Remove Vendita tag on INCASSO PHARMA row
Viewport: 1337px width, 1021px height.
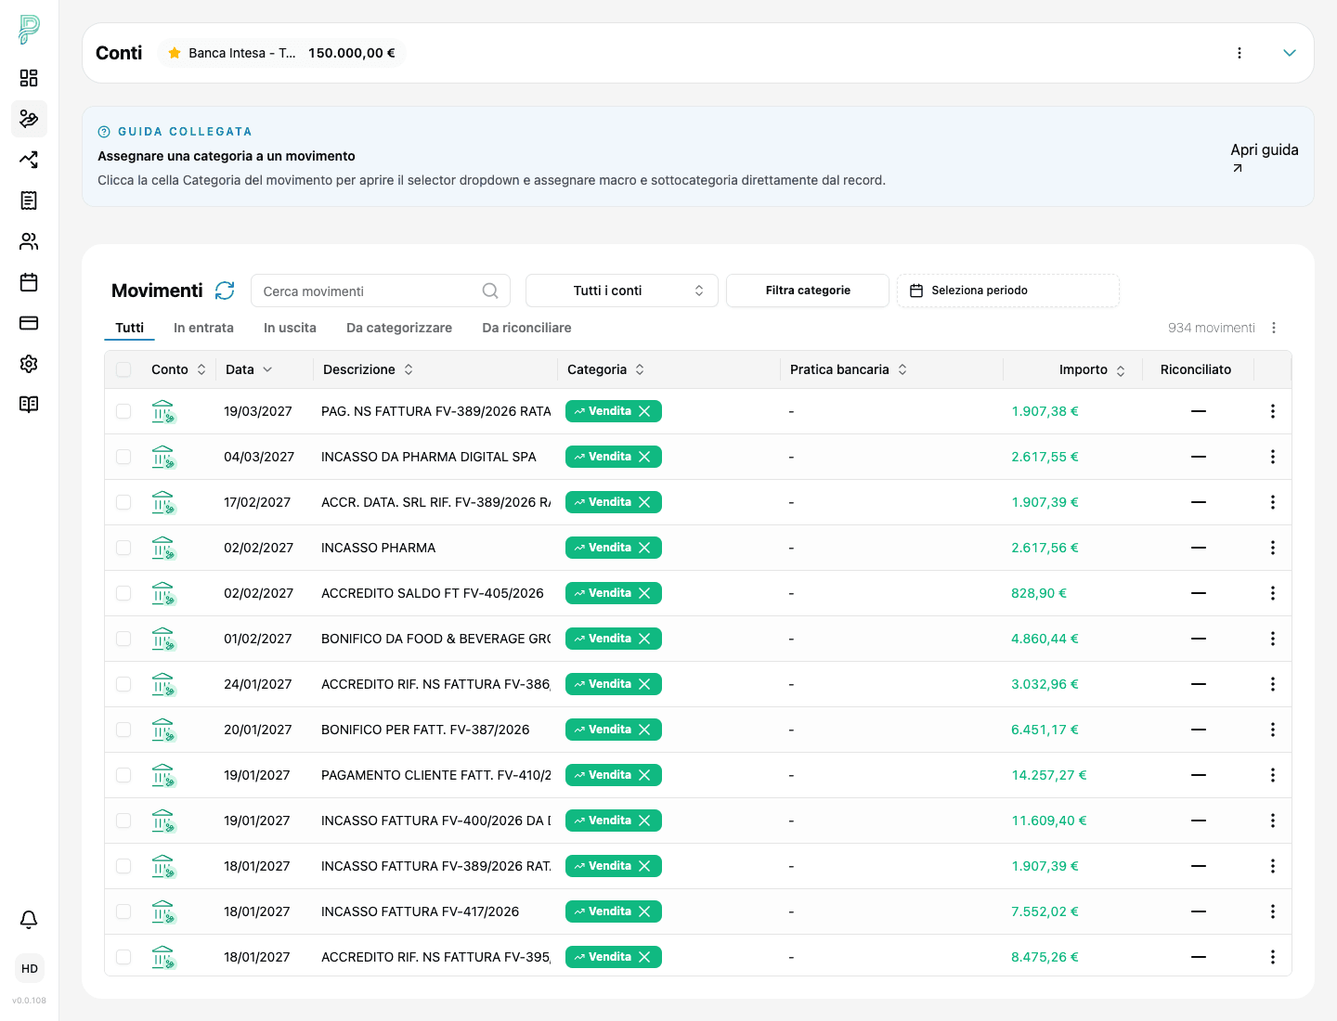pyautogui.click(x=644, y=548)
